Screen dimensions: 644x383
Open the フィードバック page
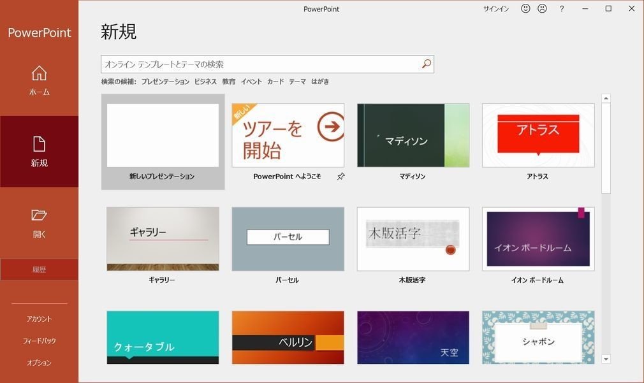coord(39,341)
